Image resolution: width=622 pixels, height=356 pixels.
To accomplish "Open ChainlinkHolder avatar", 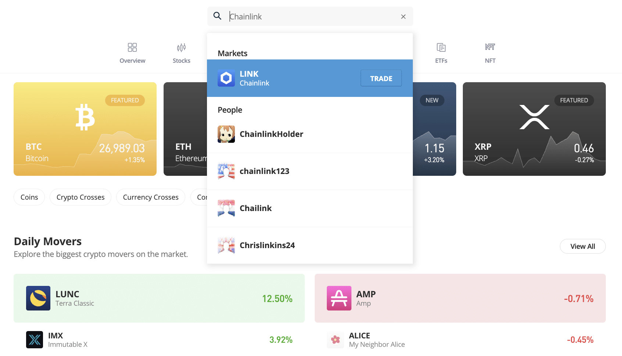I will pos(226,134).
